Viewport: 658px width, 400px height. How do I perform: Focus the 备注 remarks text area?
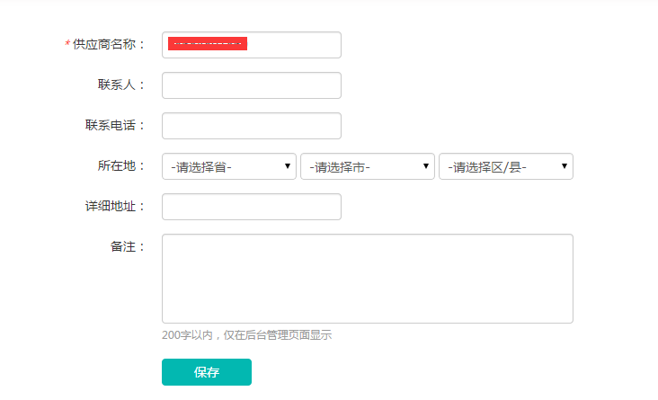pyautogui.click(x=367, y=279)
